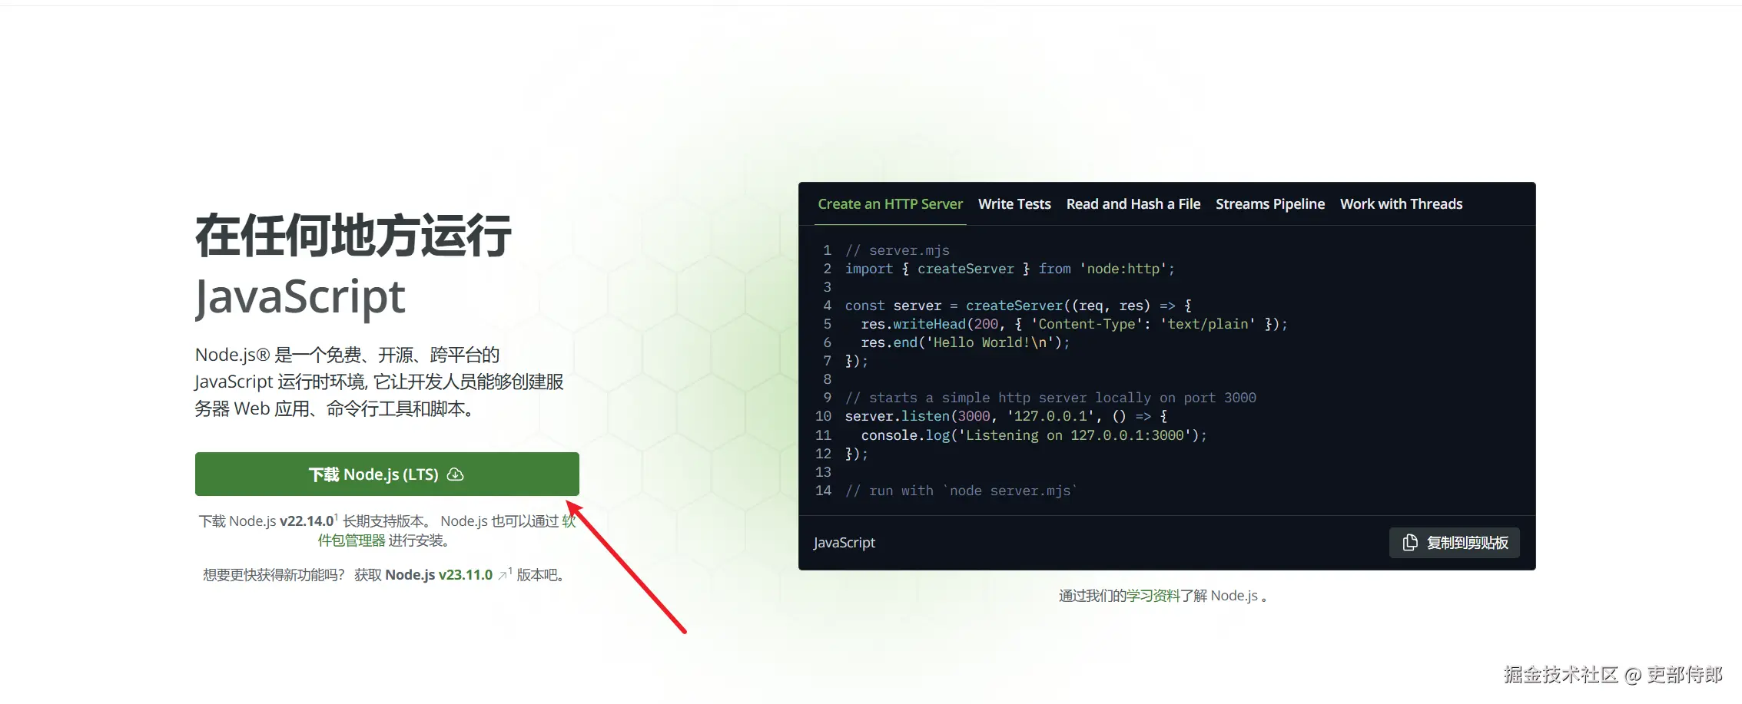This screenshot has width=1742, height=704.
Task: Click the Node.js® description paragraph
Action: tap(379, 382)
